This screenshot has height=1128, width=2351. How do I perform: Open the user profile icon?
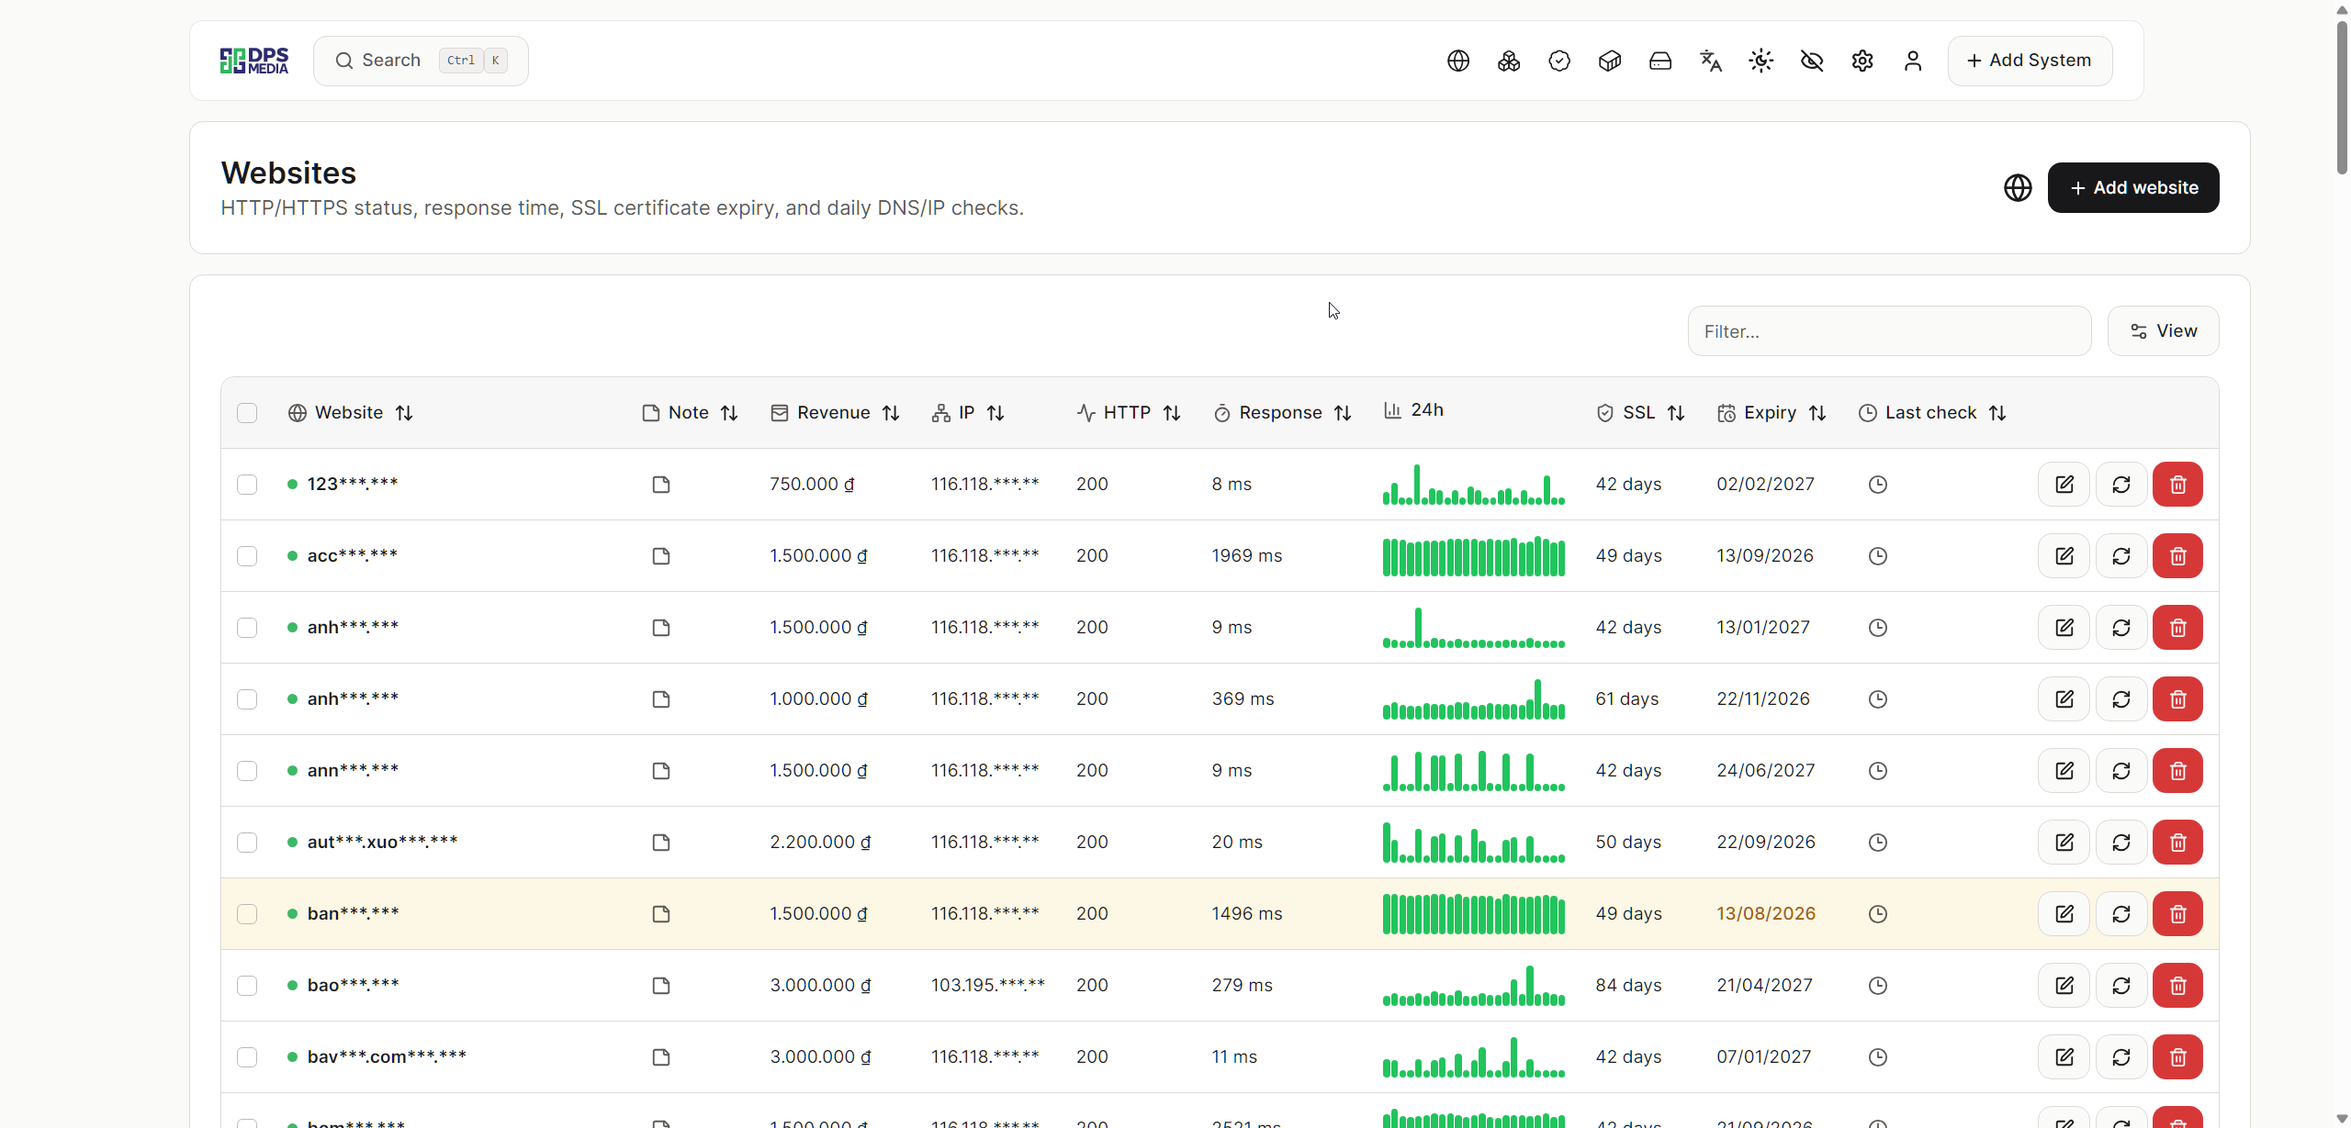(x=1913, y=61)
